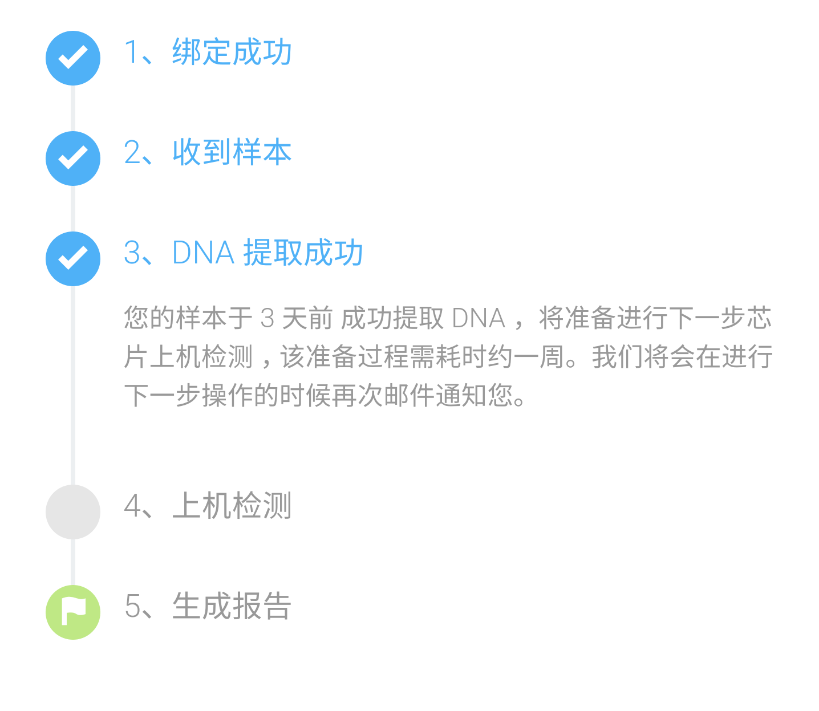The height and width of the screenshot is (711, 819).
Task: Open the 5、生成报告 step label
Action: tap(208, 606)
